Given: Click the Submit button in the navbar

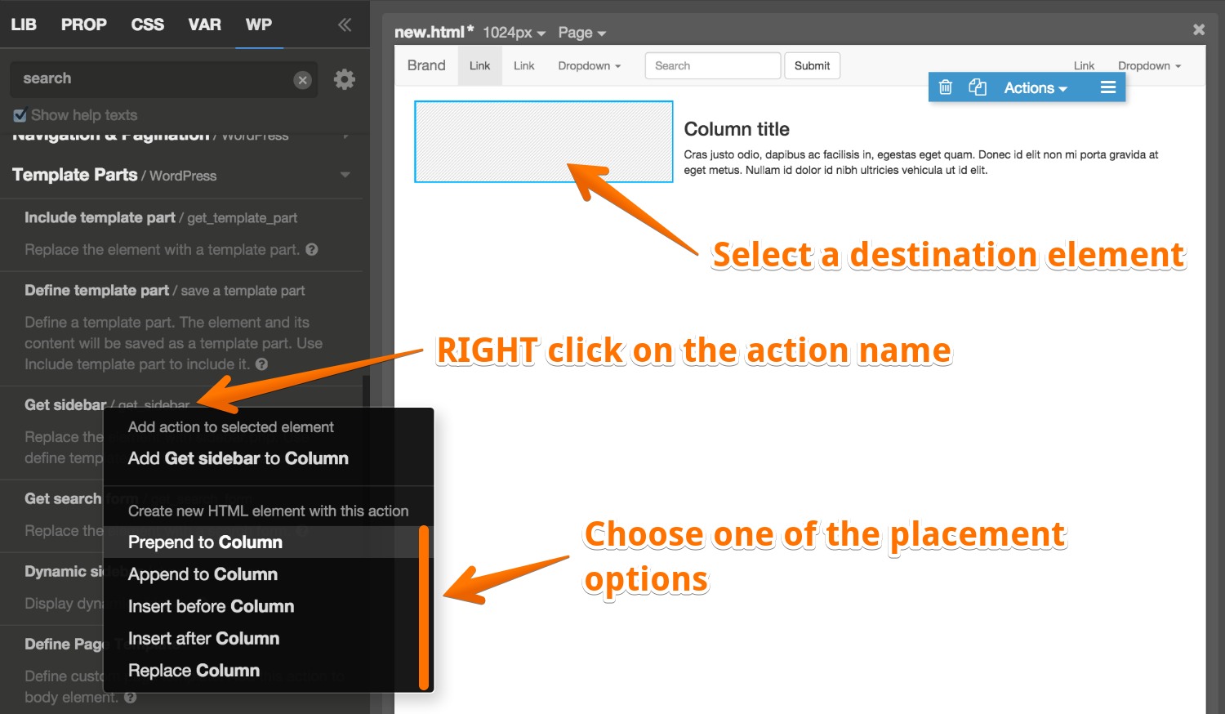Looking at the screenshot, I should click(x=813, y=66).
